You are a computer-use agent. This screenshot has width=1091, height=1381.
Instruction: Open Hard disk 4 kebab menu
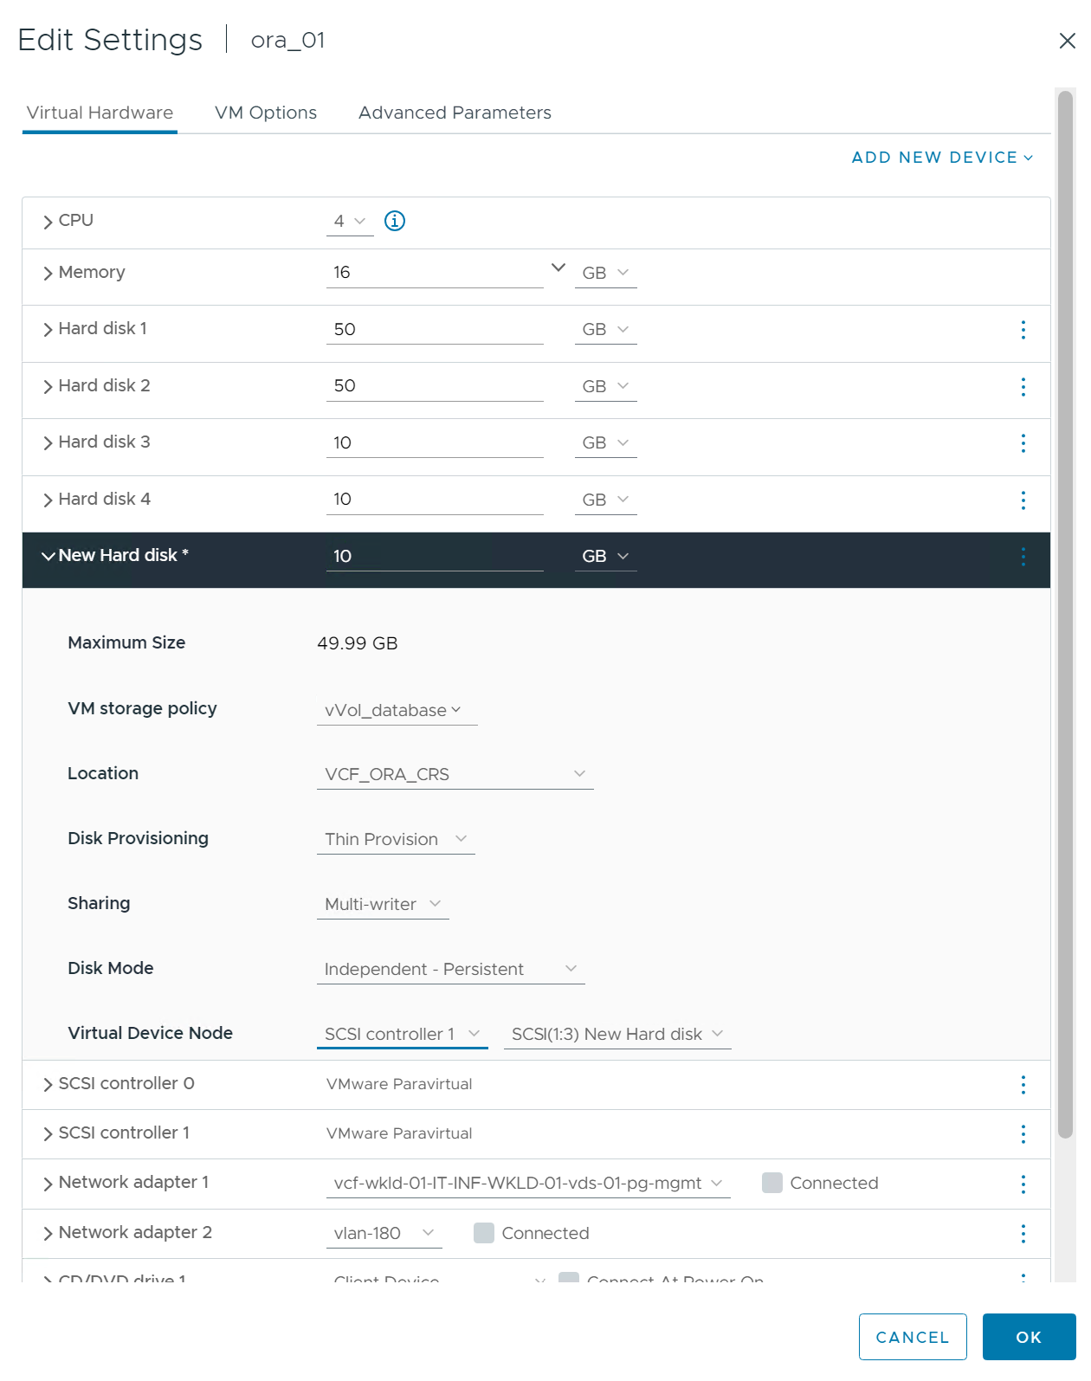click(1023, 500)
